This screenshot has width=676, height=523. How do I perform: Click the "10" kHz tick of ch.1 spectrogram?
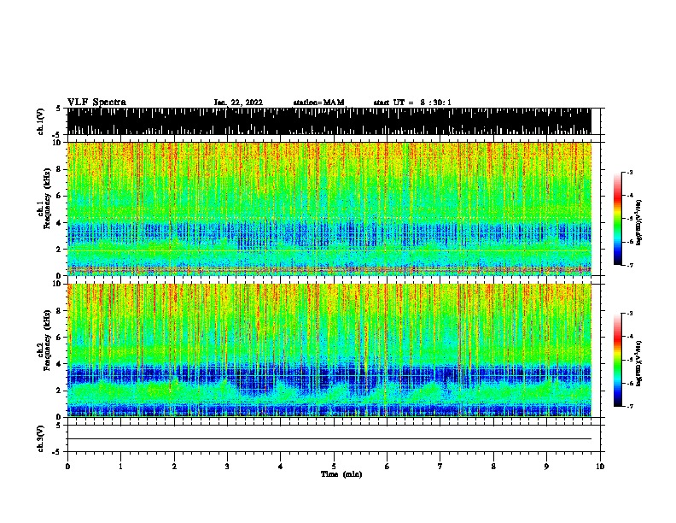click(x=58, y=143)
